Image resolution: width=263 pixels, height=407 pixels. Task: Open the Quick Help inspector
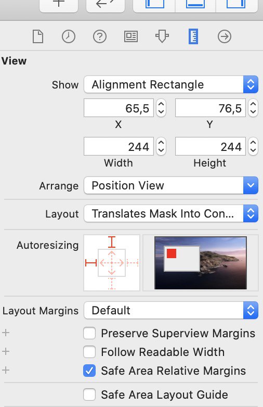click(100, 36)
